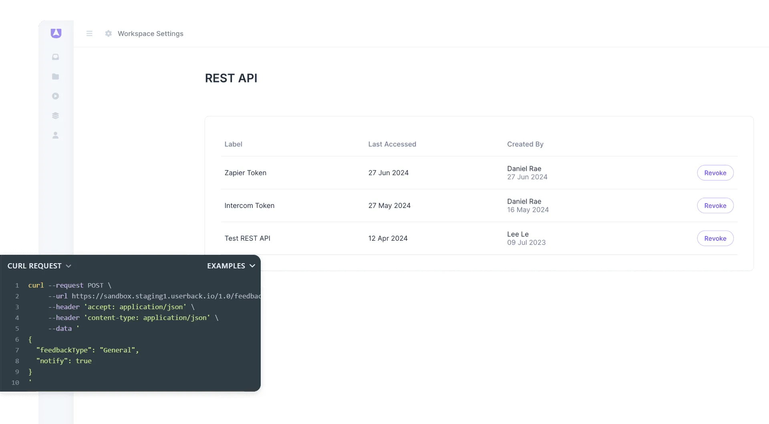Screen dimensions: 769x424
Task: Click the Userback logo in sidebar
Action: (56, 33)
